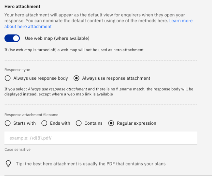Click the Contains label text
212x176 pixels.
pos(93,123)
